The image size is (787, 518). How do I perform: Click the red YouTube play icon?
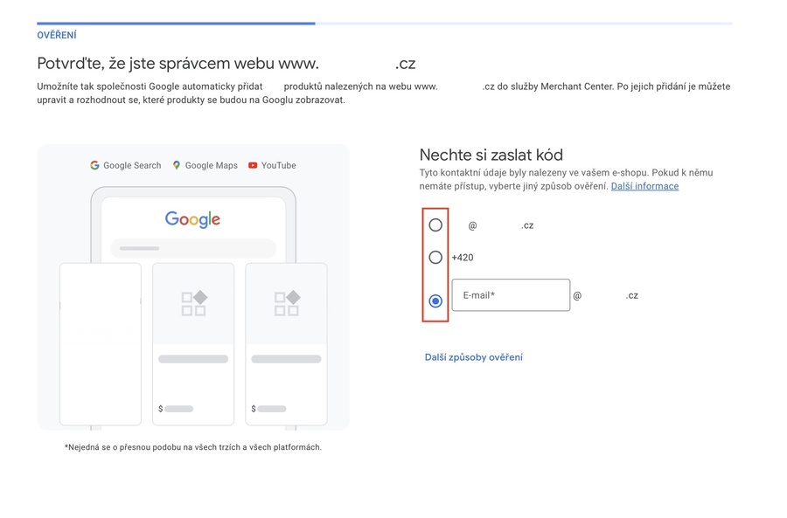coord(253,165)
